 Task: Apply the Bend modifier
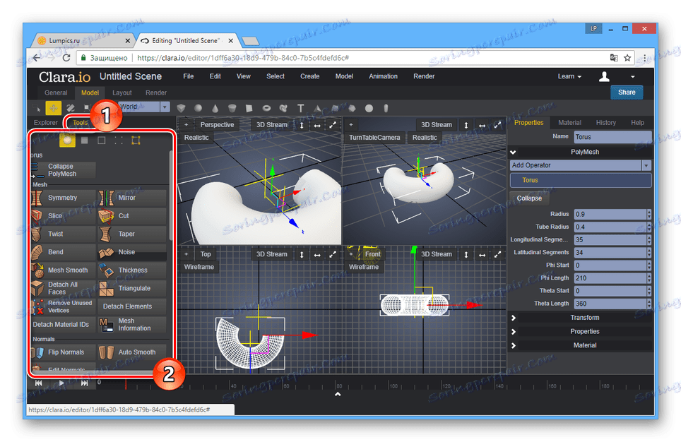[63, 252]
